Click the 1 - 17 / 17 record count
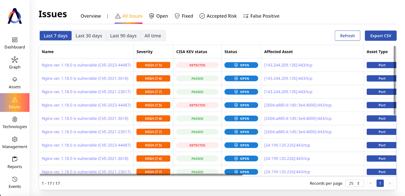Image resolution: width=405 pixels, height=196 pixels. coord(51,183)
